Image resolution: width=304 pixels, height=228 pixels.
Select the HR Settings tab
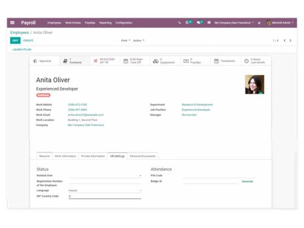point(117,156)
